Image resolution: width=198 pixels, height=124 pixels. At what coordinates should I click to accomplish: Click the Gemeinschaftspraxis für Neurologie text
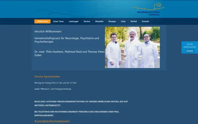pyautogui.click(x=67, y=40)
